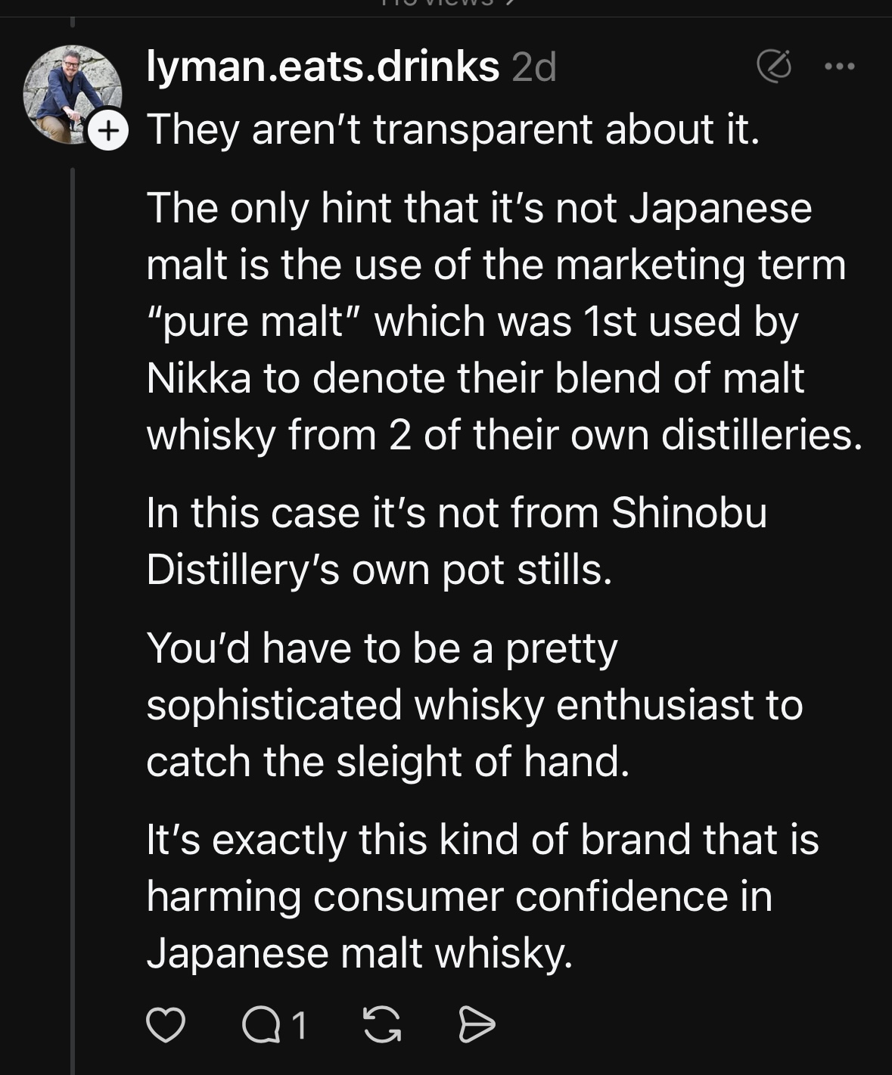This screenshot has width=892, height=1075.
Task: Share the post via paper plane icon
Action: pyautogui.click(x=477, y=1025)
